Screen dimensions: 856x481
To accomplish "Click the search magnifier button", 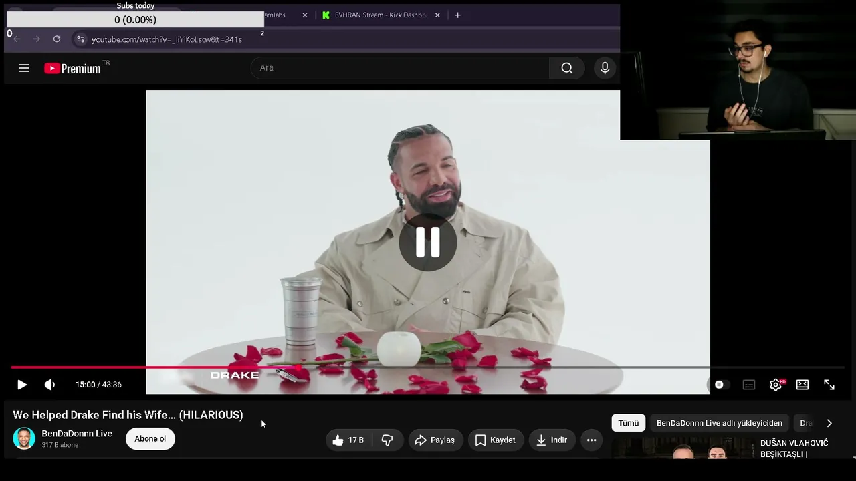I will (x=567, y=68).
